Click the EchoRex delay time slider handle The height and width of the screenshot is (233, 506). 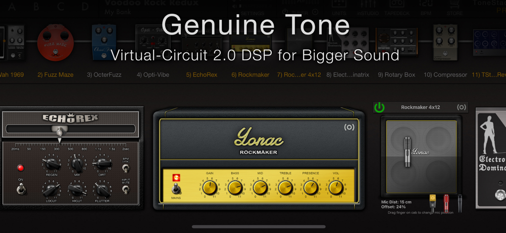click(59, 130)
